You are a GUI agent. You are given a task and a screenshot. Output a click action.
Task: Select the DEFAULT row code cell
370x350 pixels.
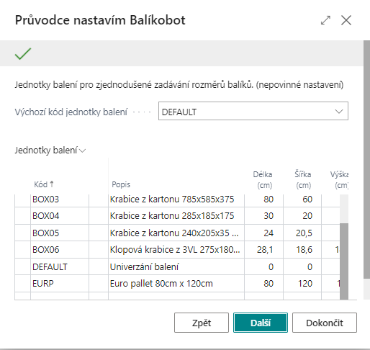click(60, 266)
